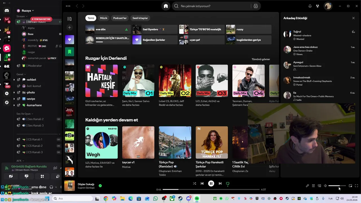Collapse Your Library sidebar icon
The width and height of the screenshot is (361, 203).
click(x=69, y=19)
